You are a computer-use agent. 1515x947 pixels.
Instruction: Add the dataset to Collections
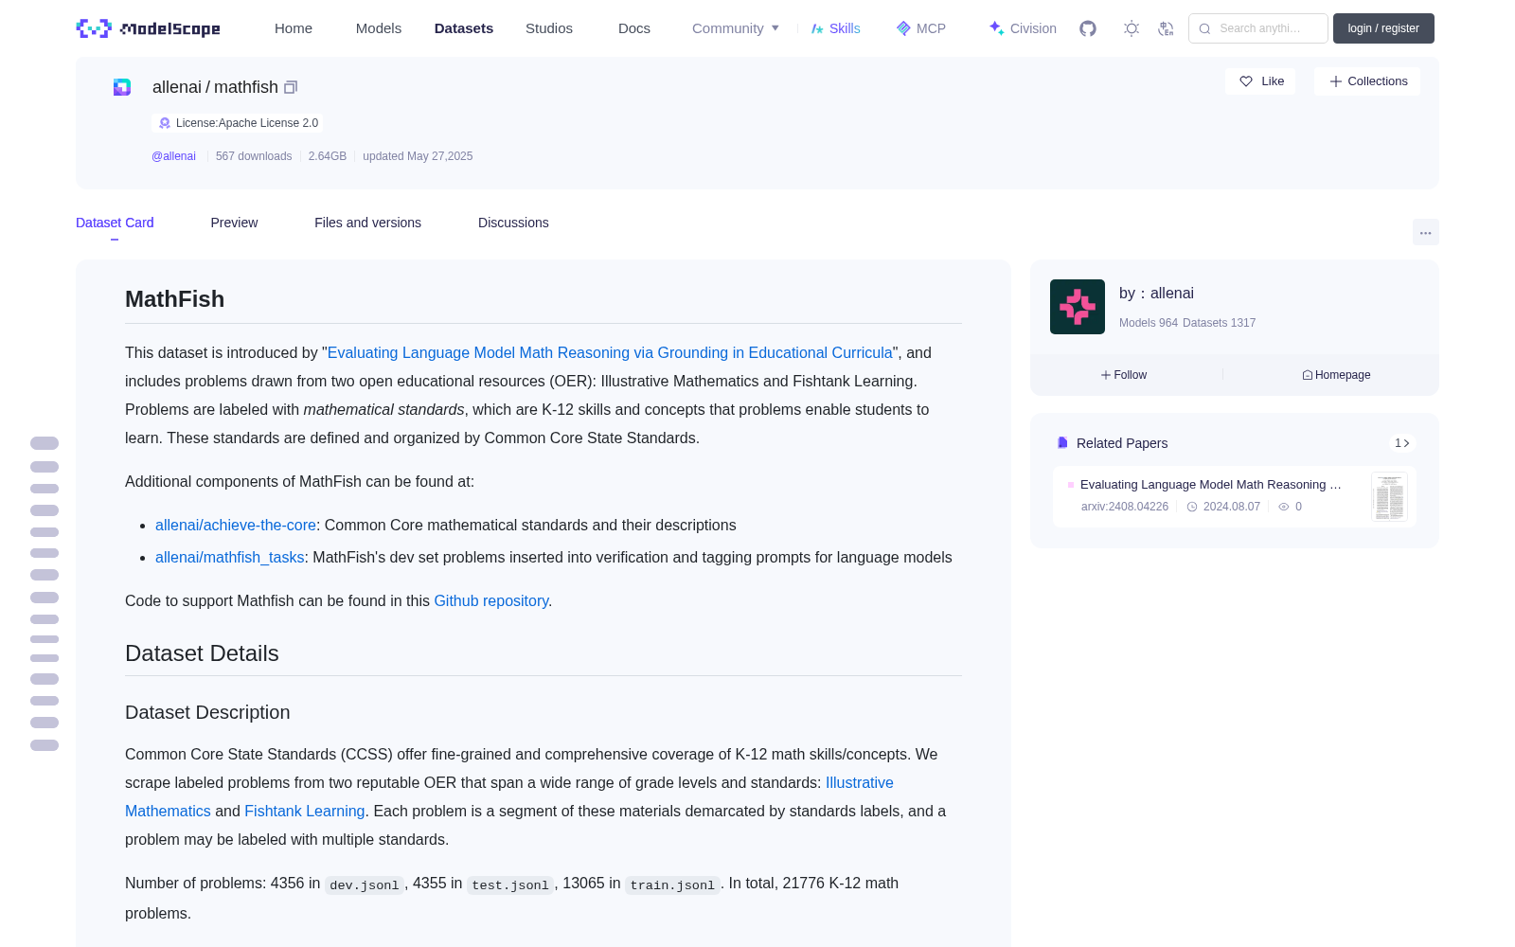tap(1367, 81)
